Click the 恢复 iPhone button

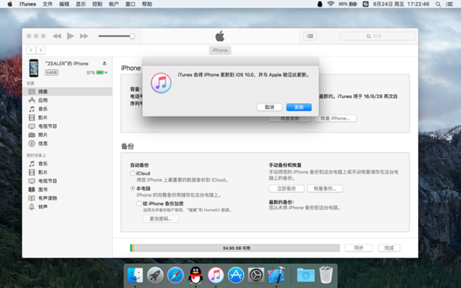click(335, 118)
